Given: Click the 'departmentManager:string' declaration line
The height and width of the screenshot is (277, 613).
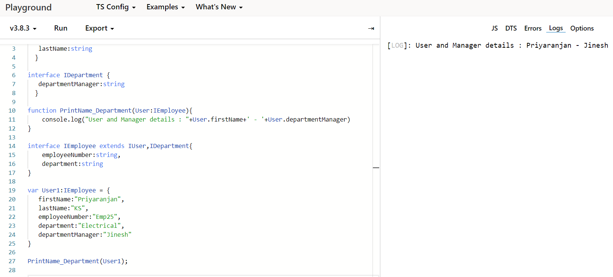Looking at the screenshot, I should (x=81, y=84).
